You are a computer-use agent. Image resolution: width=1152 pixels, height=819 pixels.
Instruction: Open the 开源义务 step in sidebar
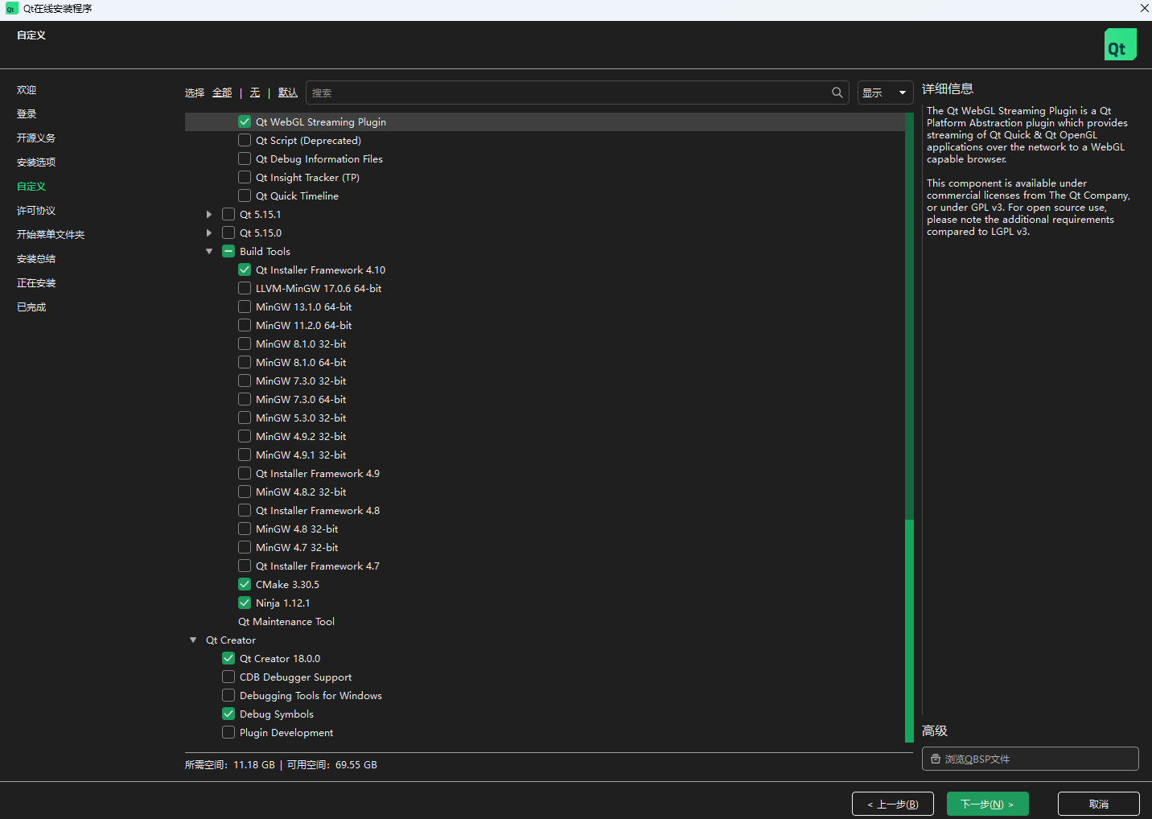point(36,138)
